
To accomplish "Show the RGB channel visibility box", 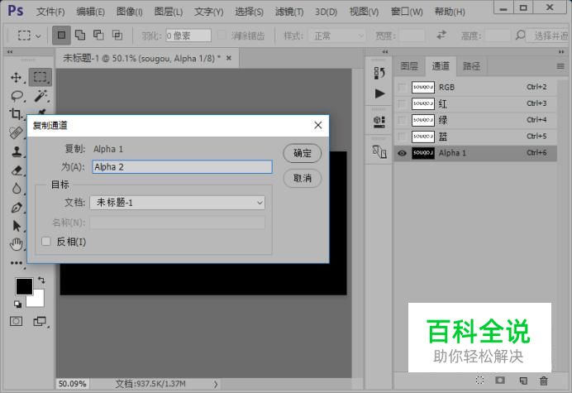I will 402,88.
